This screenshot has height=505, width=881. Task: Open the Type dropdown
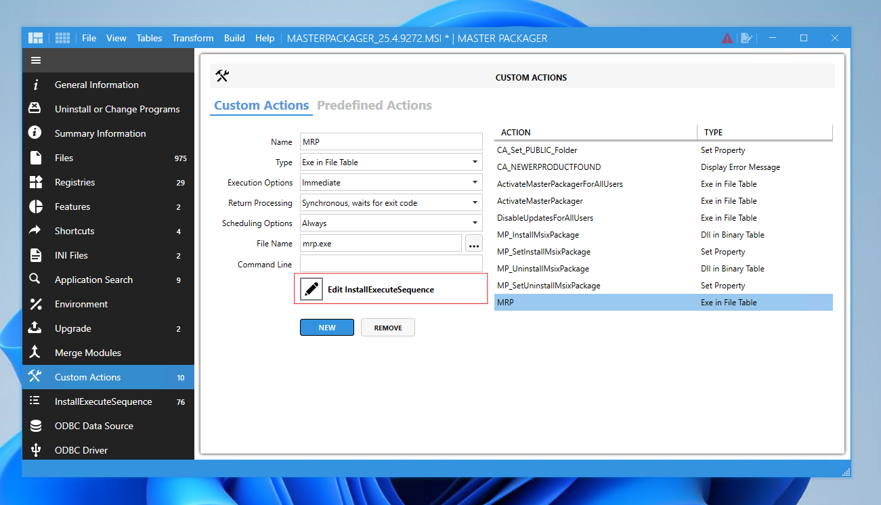(x=391, y=162)
